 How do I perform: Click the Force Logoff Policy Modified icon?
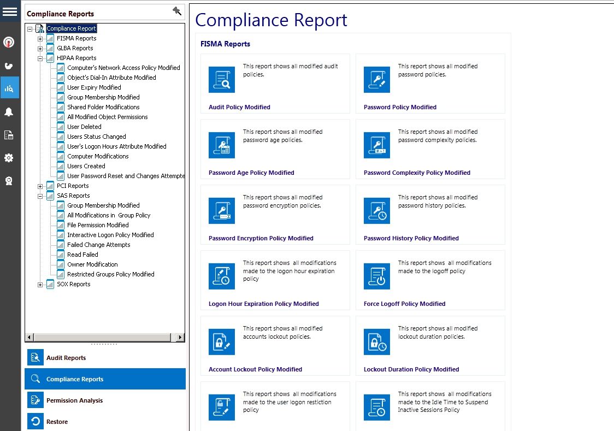[377, 276]
